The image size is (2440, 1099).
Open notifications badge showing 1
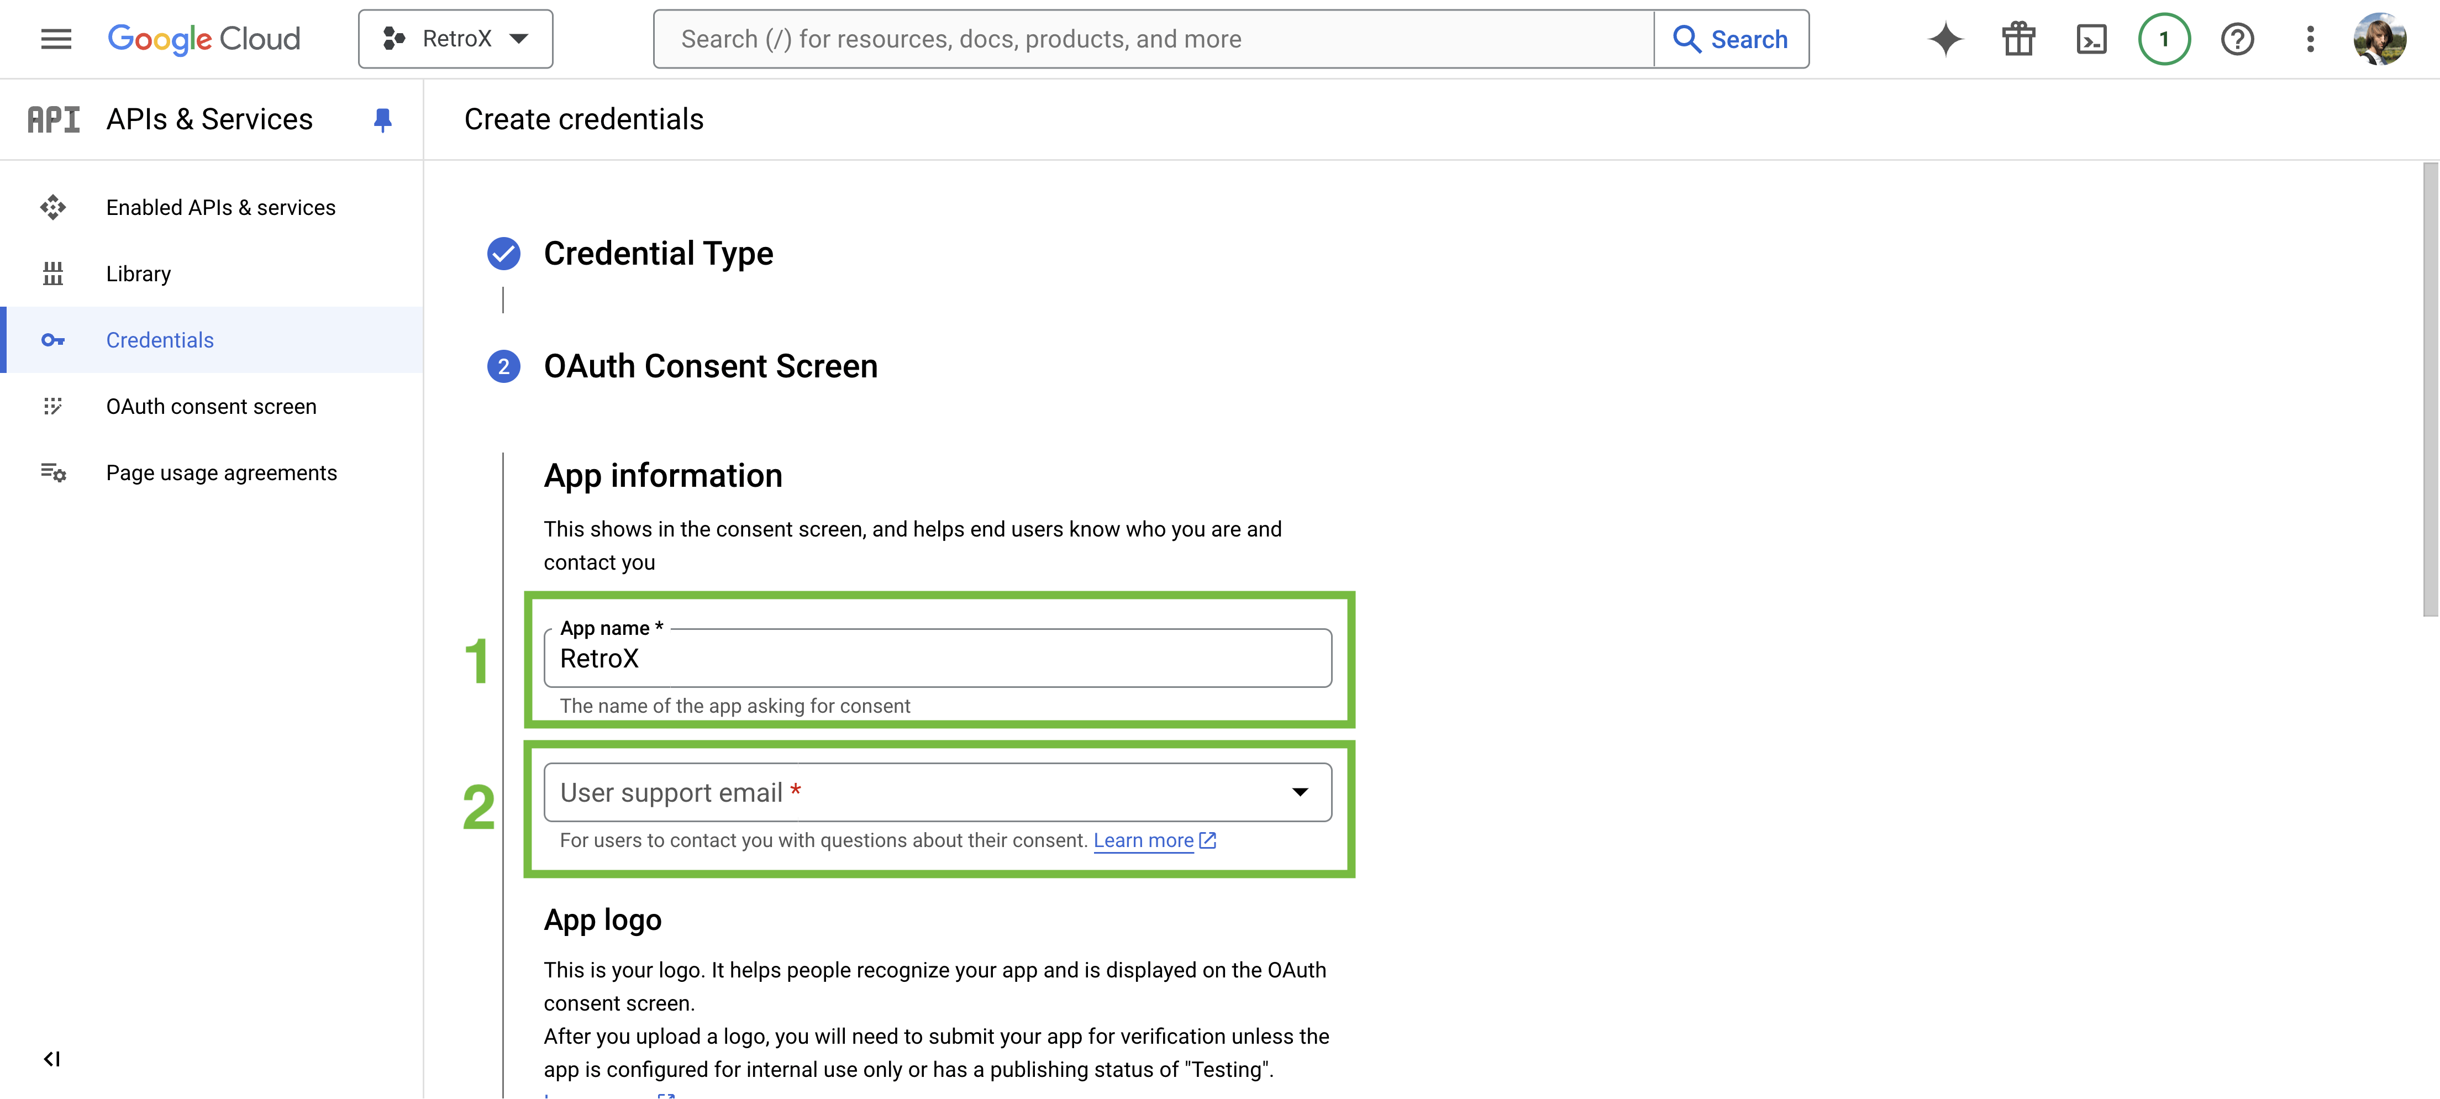pos(2164,39)
